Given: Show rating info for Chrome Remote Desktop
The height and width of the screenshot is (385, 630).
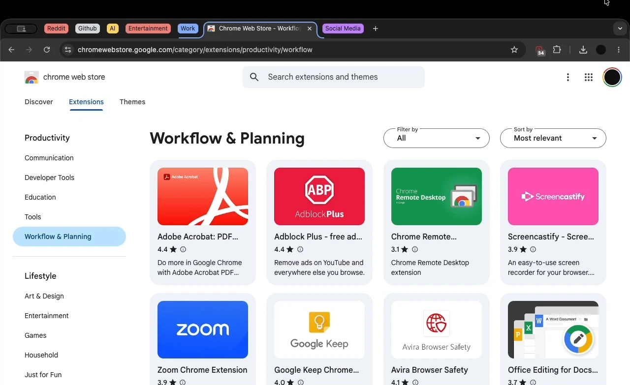Looking at the screenshot, I should [x=415, y=249].
